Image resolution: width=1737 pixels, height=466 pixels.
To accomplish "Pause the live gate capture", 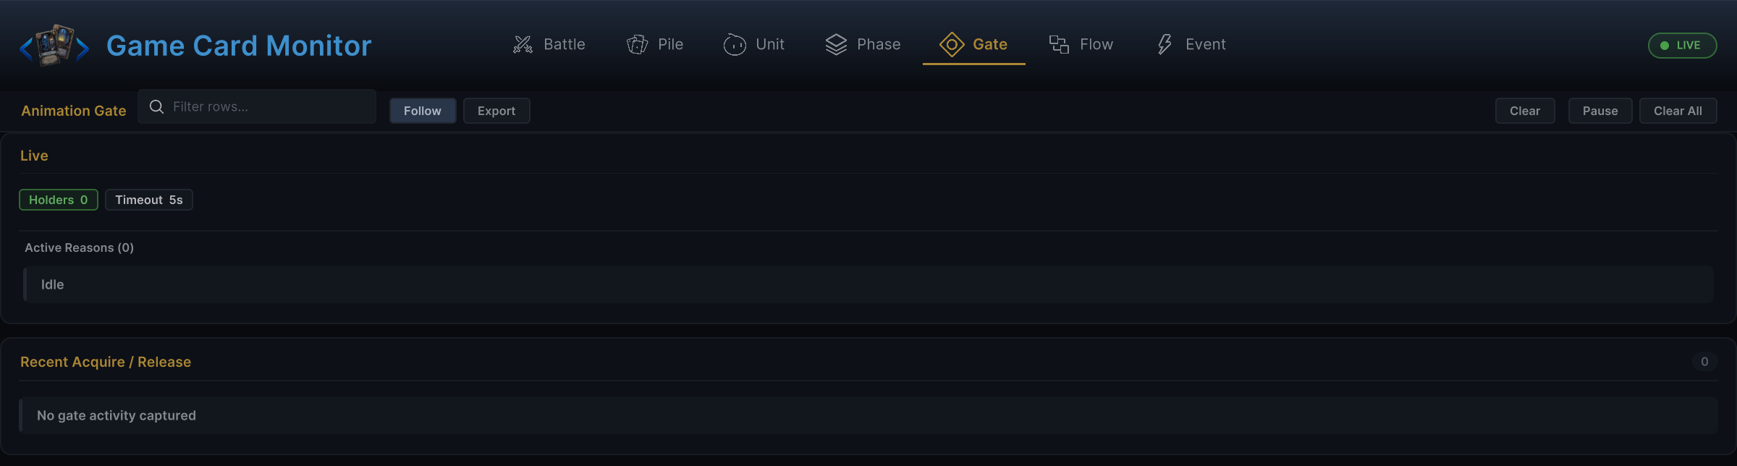I will click(x=1599, y=111).
